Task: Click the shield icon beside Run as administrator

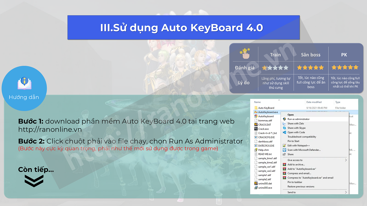Action: (x=284, y=119)
